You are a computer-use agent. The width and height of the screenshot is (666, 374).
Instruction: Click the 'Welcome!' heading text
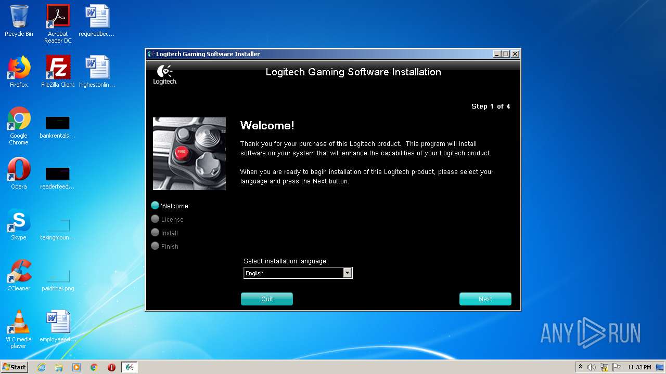(x=267, y=125)
